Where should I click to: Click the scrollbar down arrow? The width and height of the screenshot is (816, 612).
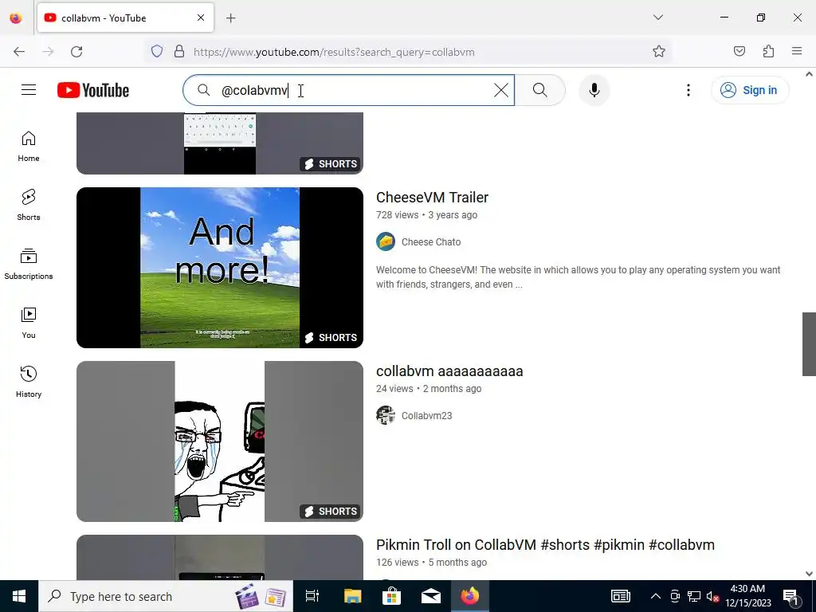click(x=809, y=574)
